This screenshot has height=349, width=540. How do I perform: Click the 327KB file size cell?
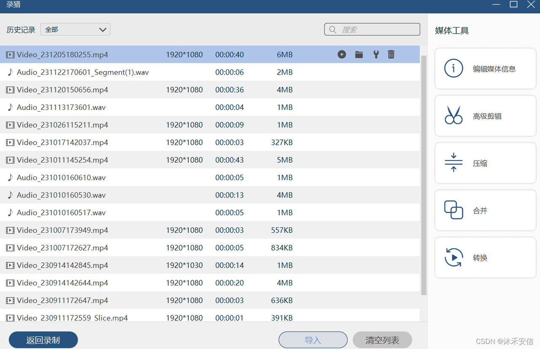(282, 143)
